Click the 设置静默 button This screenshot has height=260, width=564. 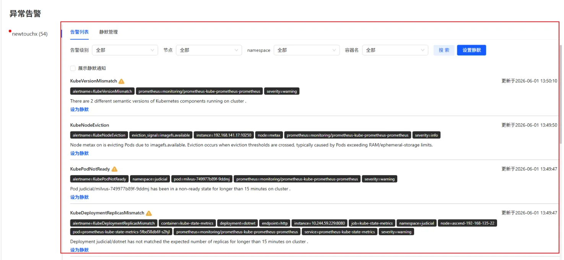tap(471, 50)
